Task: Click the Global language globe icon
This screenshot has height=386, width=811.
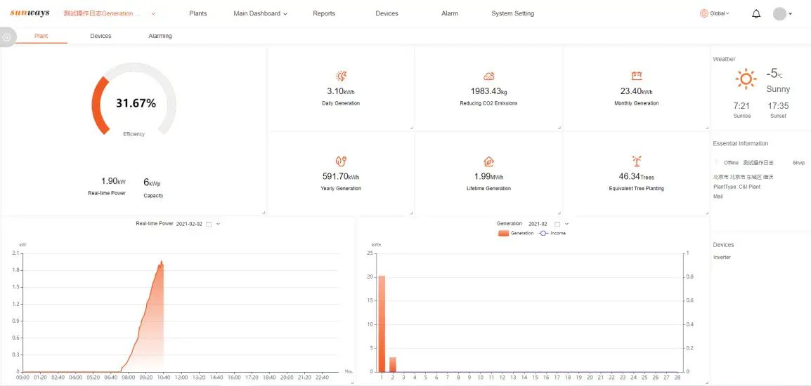Action: (703, 13)
